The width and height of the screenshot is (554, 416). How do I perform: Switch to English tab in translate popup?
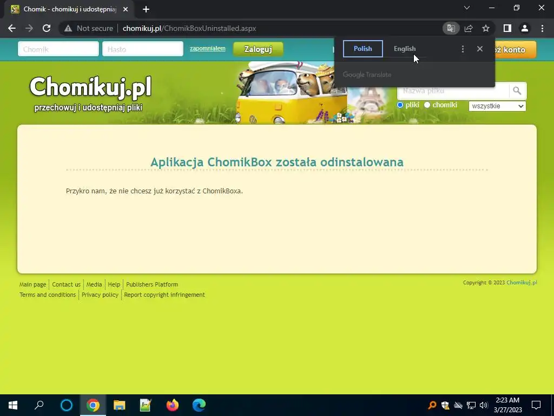click(405, 49)
